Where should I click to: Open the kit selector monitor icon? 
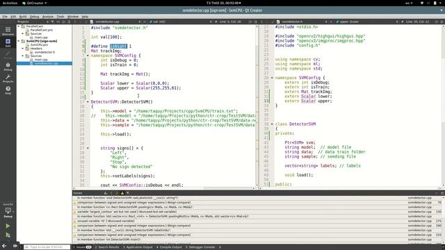8,211
